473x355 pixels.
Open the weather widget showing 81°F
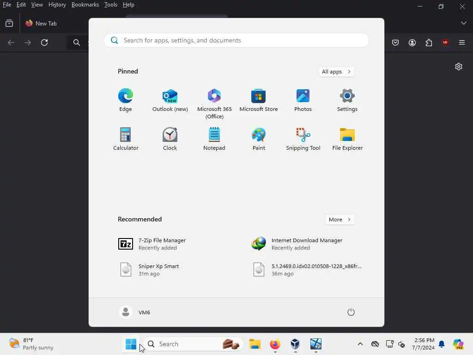(31, 344)
